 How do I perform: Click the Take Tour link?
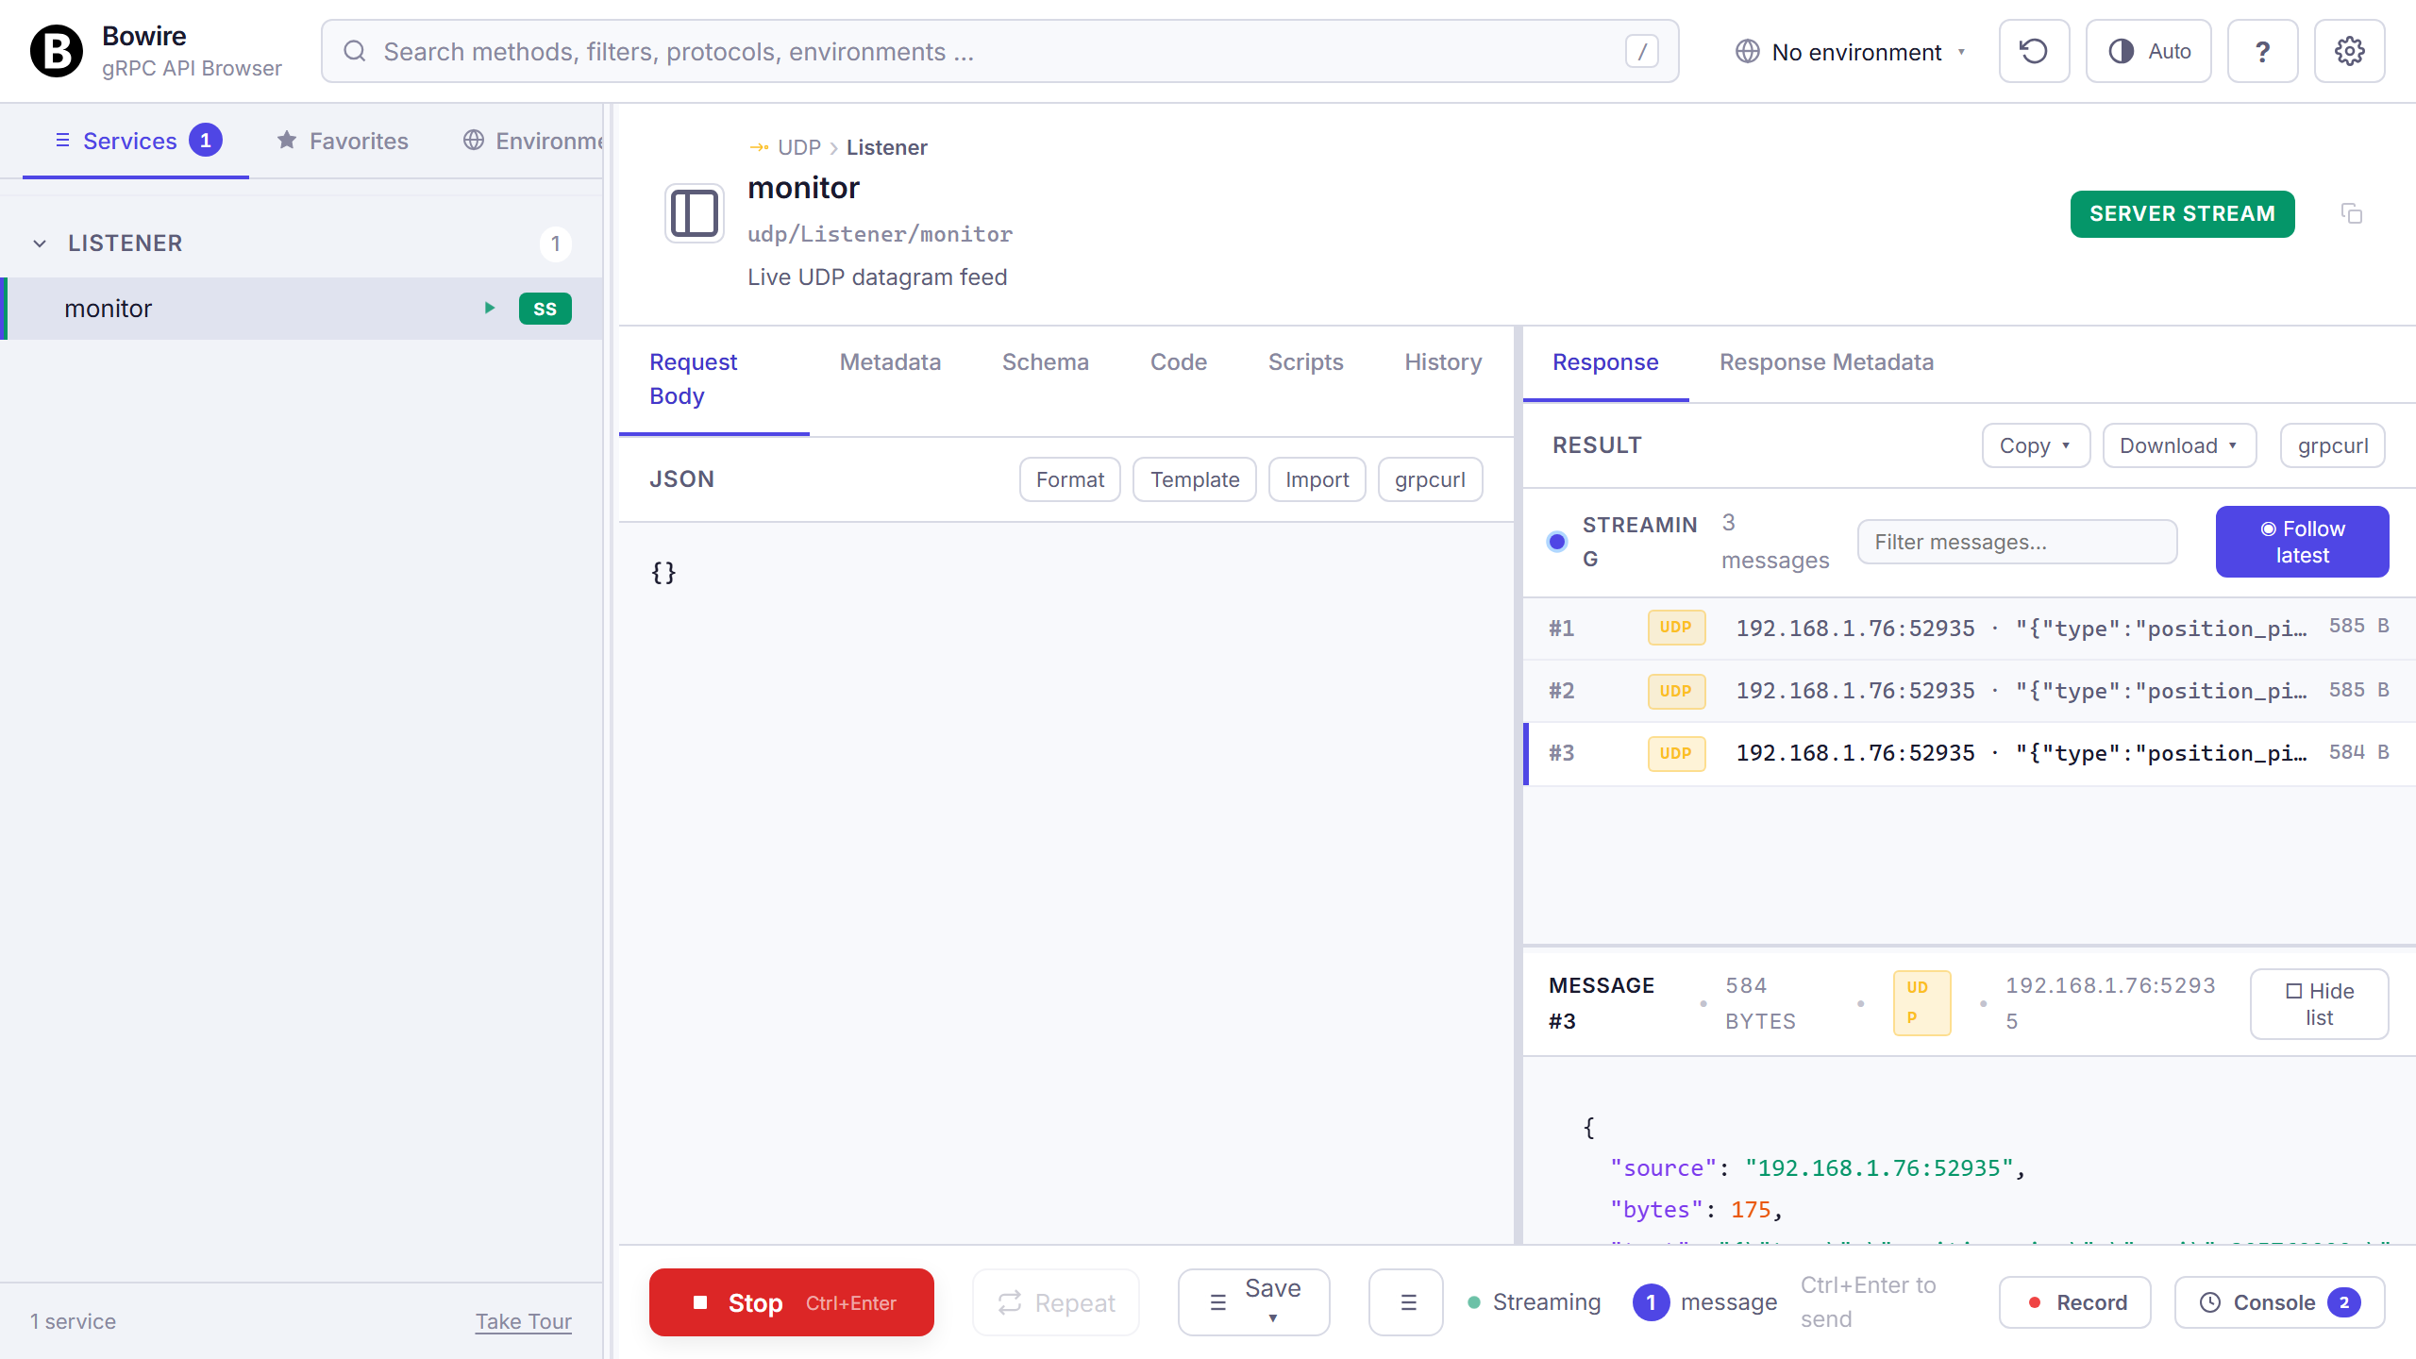[524, 1321]
